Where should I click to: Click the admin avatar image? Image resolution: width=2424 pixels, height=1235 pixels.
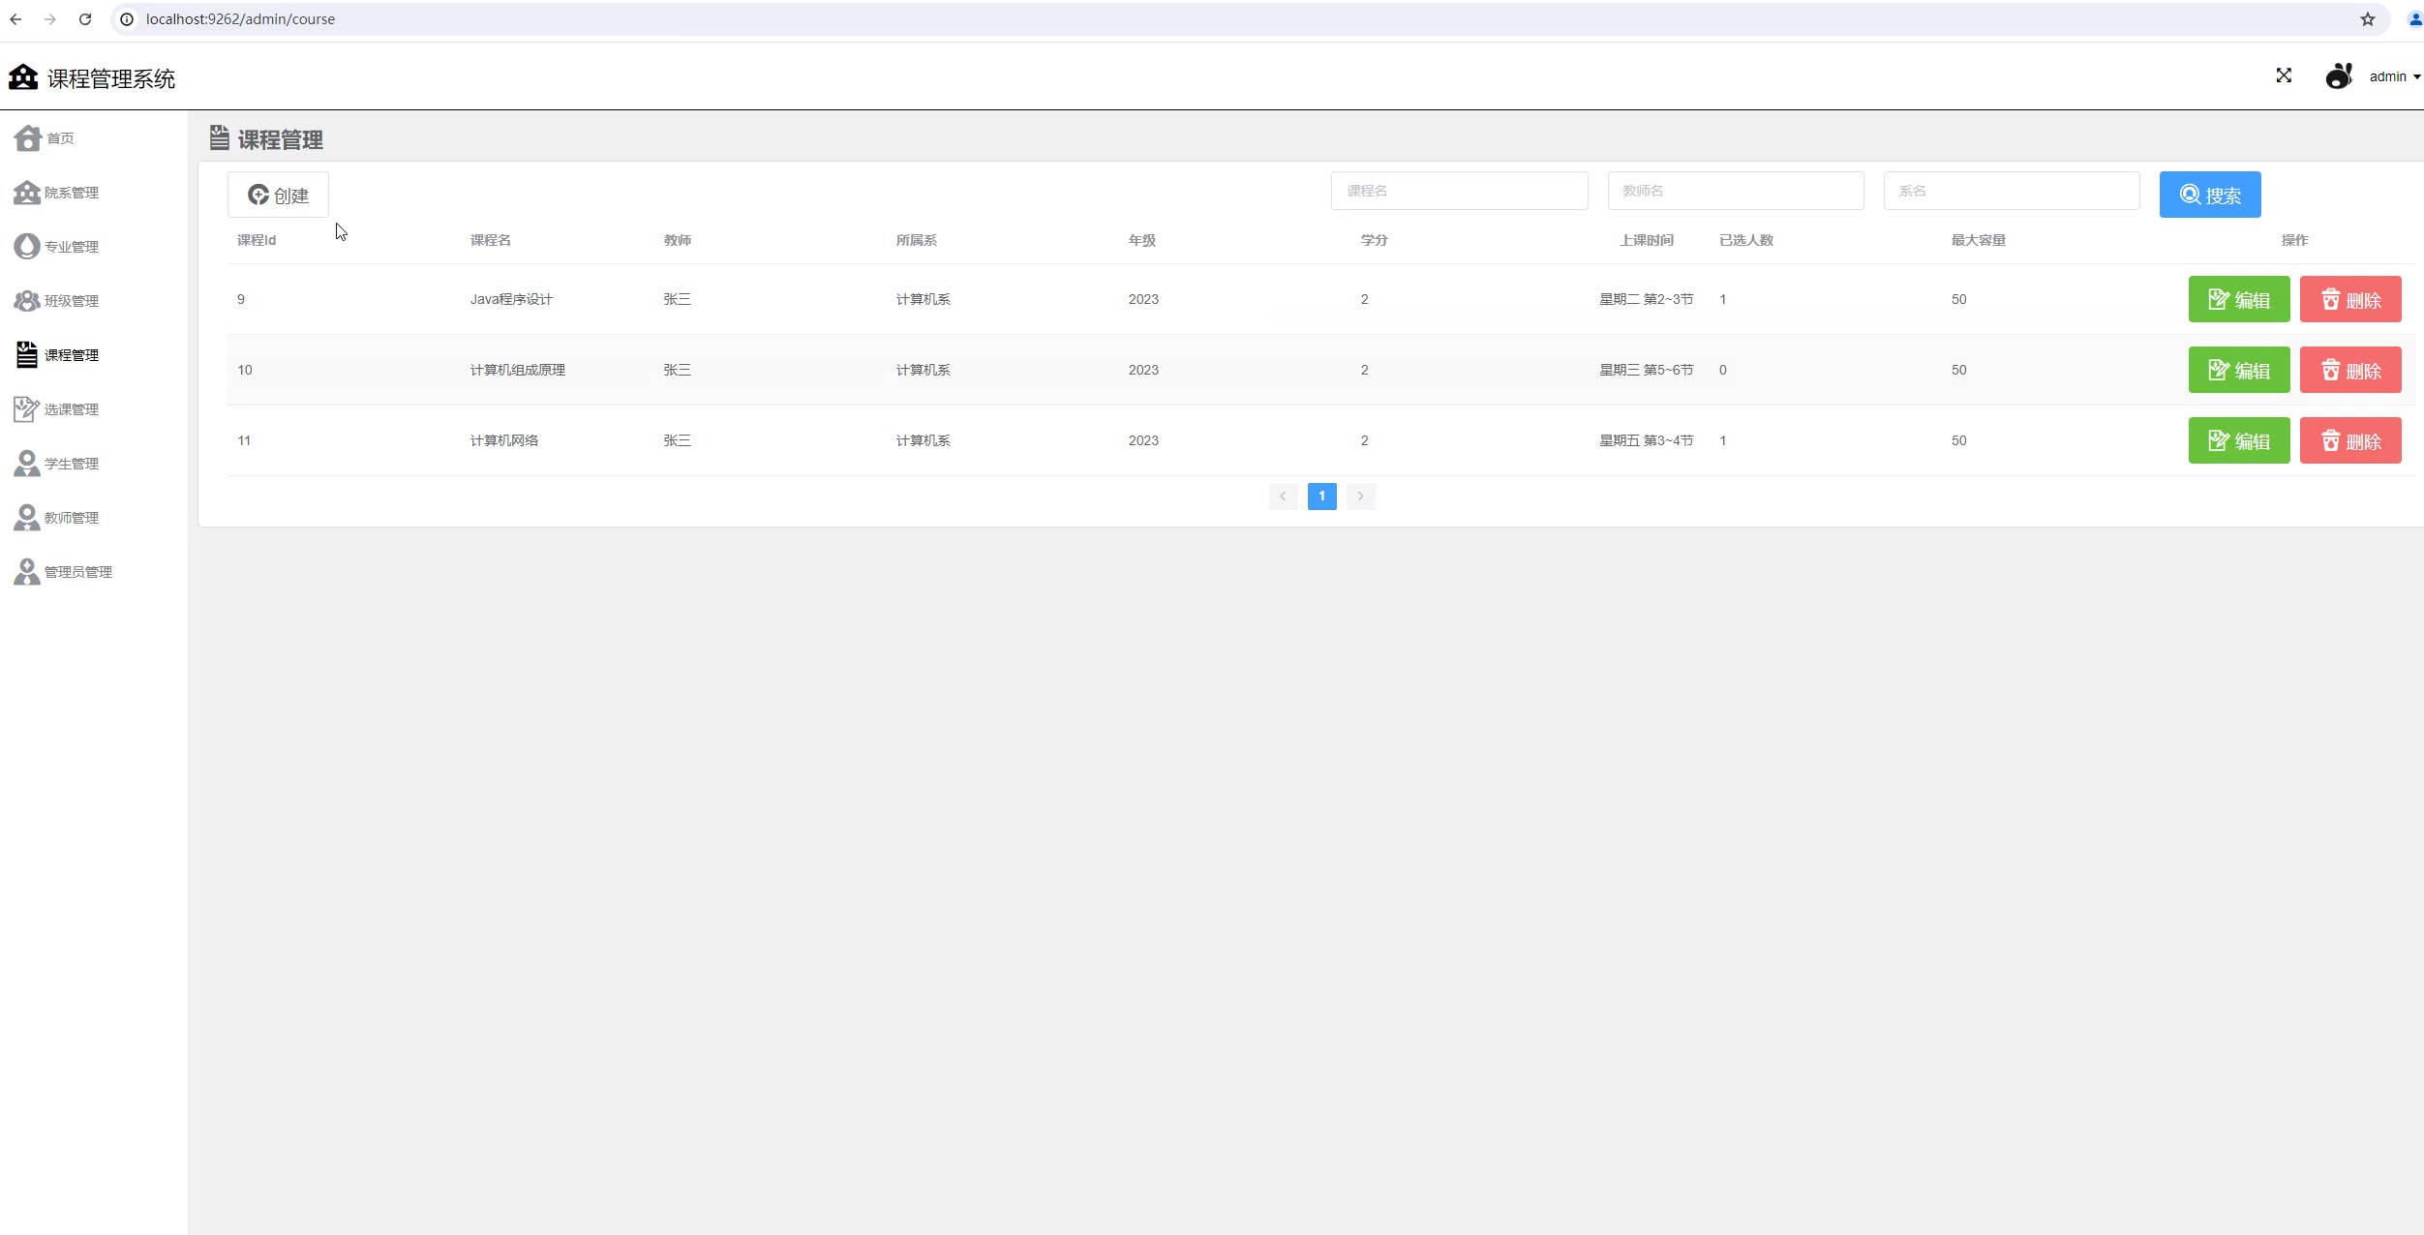(x=2339, y=75)
